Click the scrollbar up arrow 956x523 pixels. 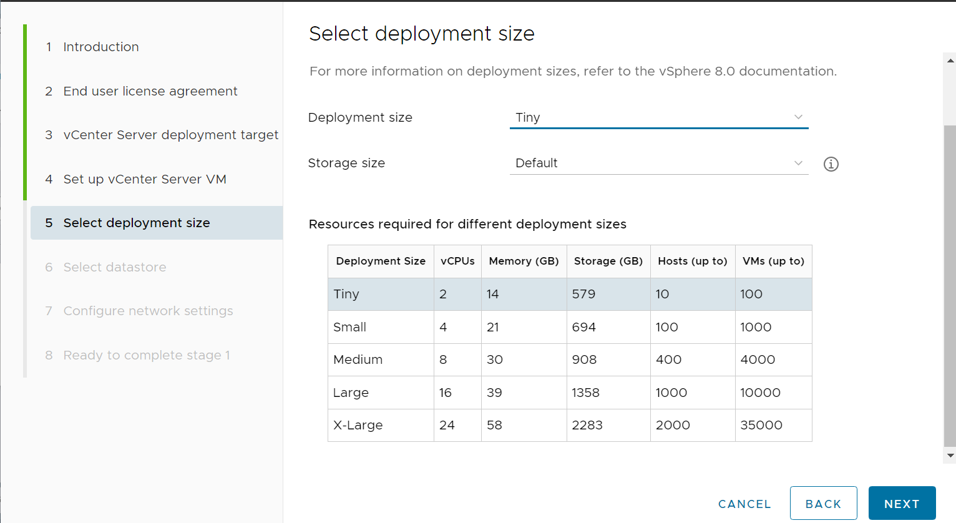tap(950, 61)
